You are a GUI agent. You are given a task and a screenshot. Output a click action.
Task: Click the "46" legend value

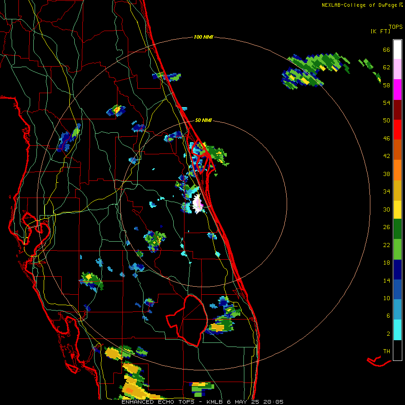387,139
